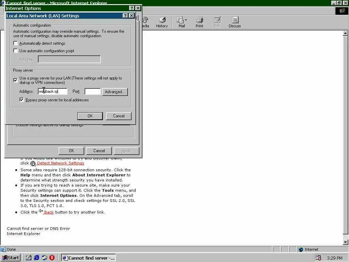Minimize the Internet Explorer window

pos(334,3)
